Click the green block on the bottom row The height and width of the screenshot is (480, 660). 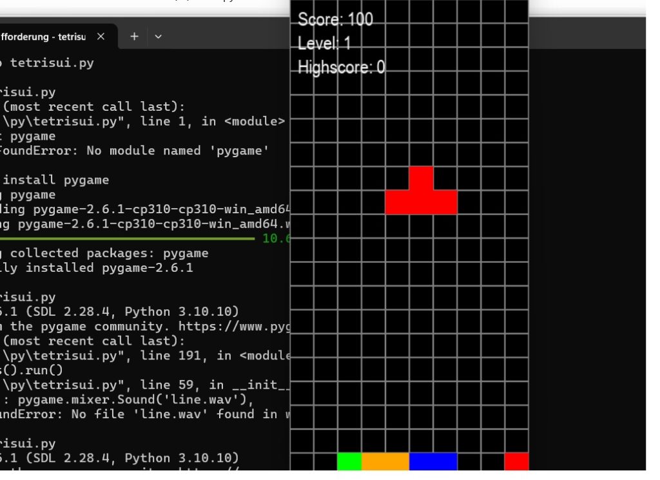coord(349,461)
